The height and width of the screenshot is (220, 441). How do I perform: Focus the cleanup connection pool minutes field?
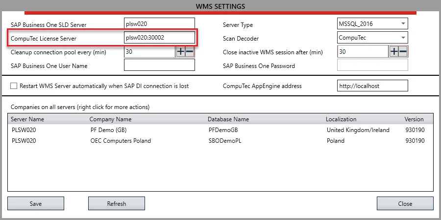click(x=149, y=52)
